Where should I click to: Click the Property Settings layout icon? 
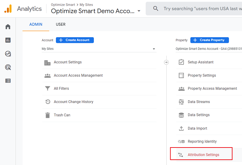(x=181, y=76)
